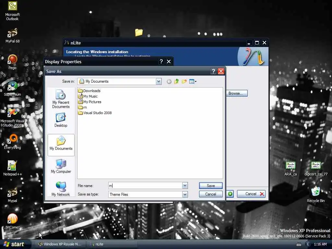Image resolution: width=332 pixels, height=249 pixels.
Task: Click the Display Properties help button
Action: [x=161, y=61]
